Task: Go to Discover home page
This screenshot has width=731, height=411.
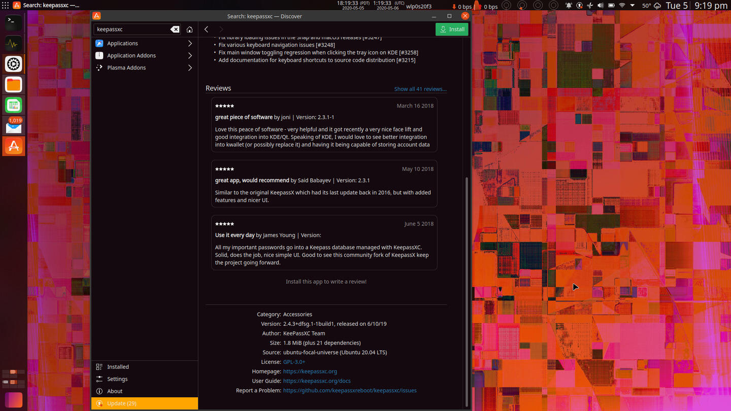Action: (189, 29)
